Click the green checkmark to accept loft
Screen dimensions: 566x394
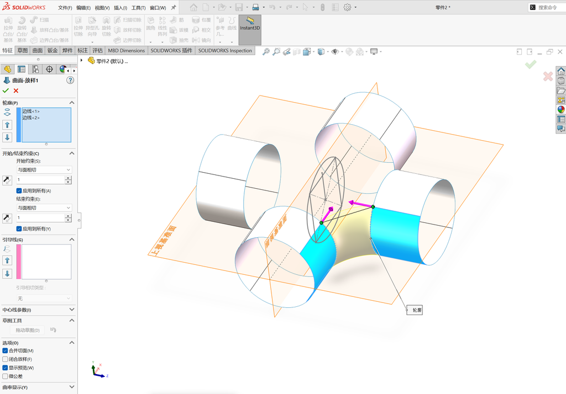click(x=6, y=90)
